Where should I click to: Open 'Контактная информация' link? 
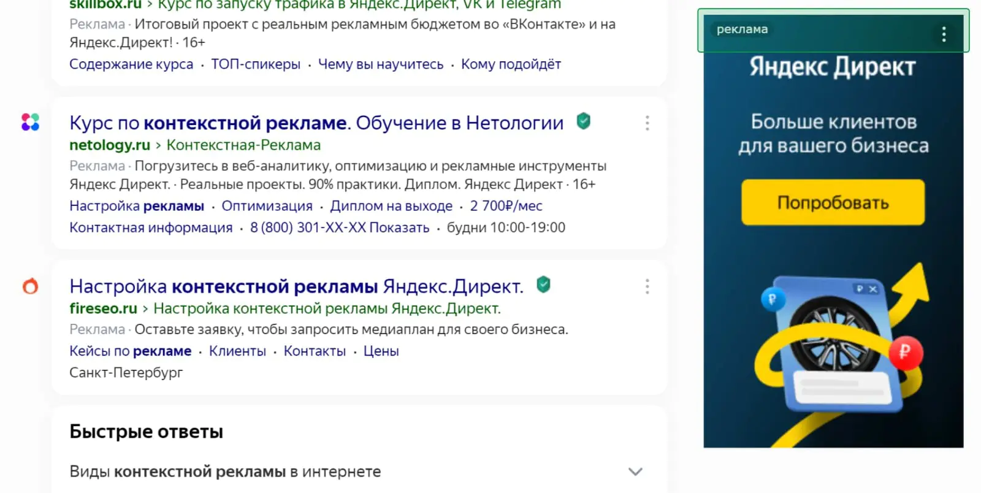tap(151, 227)
